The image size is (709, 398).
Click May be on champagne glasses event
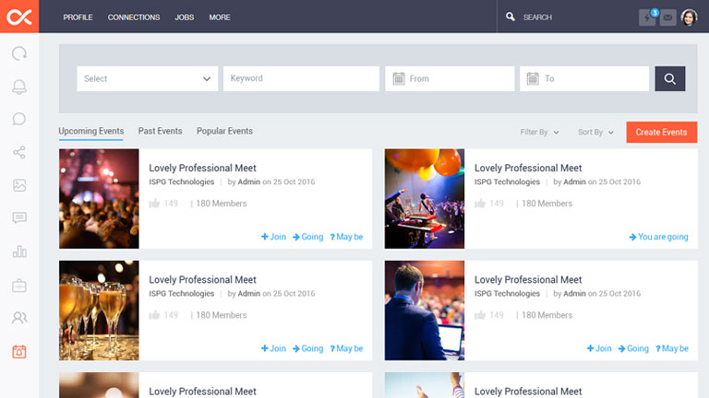pos(346,348)
